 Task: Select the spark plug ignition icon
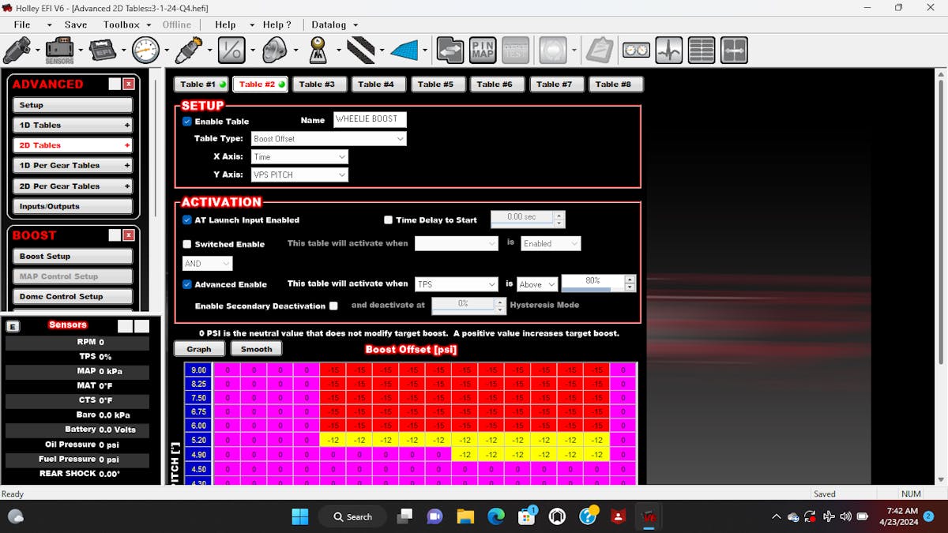pyautogui.click(x=188, y=51)
